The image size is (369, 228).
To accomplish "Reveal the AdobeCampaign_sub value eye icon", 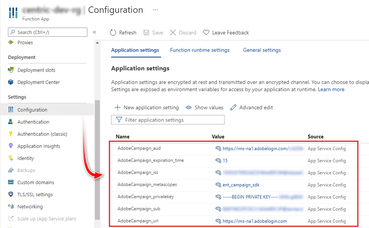I will click(x=218, y=209).
